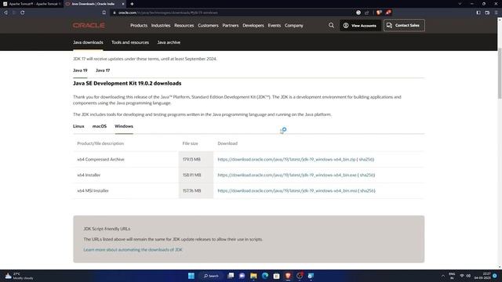Open the Resources menu
Image resolution: width=502 pixels, height=282 pixels.
(184, 25)
